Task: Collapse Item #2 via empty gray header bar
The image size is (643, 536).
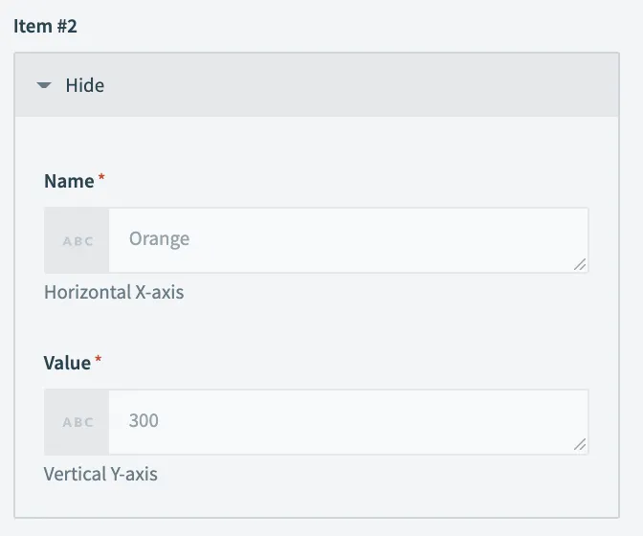Action: pyautogui.click(x=364, y=85)
